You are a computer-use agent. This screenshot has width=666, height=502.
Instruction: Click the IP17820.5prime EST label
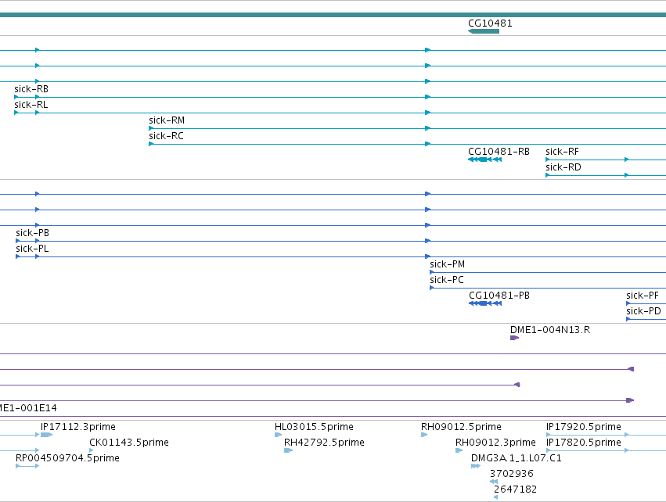point(584,443)
